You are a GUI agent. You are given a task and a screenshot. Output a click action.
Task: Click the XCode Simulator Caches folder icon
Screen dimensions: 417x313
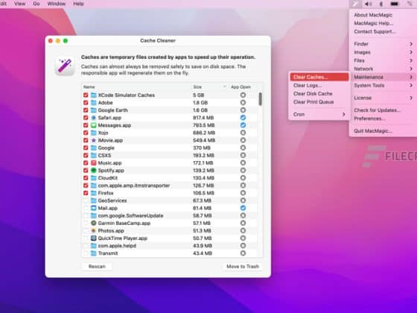pyautogui.click(x=93, y=95)
